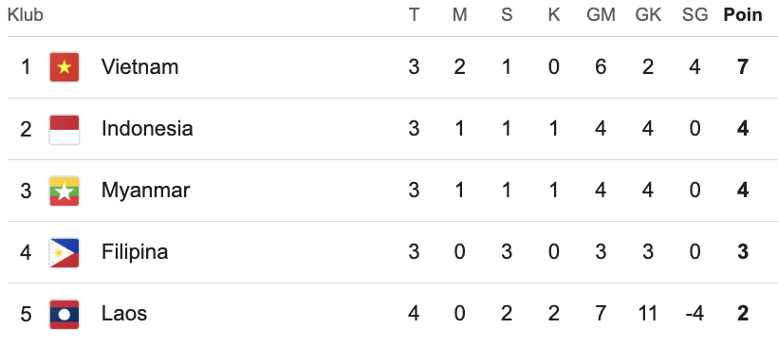Click the T matches-played column header

click(414, 15)
